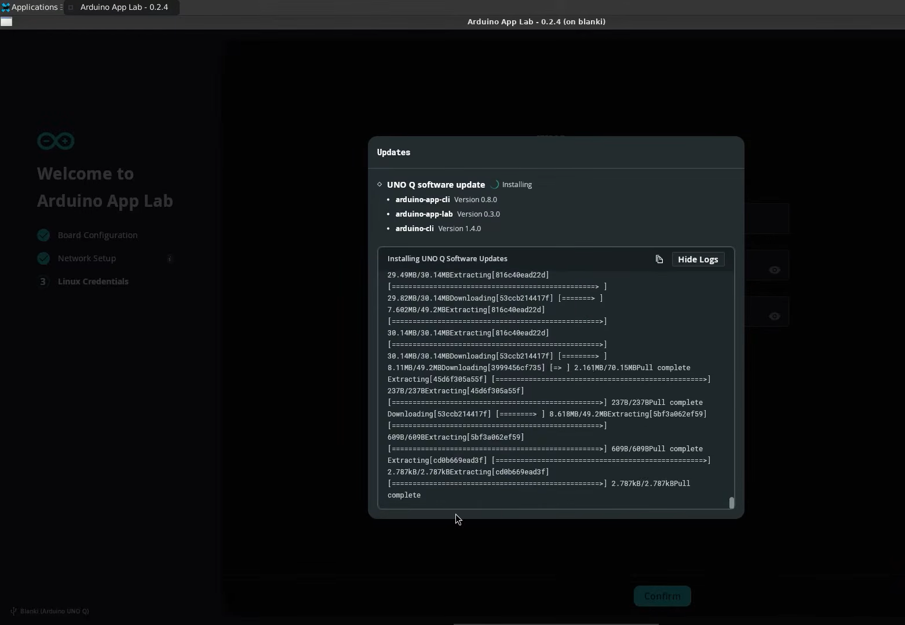
Task: Select the Linux Credentials step
Action: point(93,282)
